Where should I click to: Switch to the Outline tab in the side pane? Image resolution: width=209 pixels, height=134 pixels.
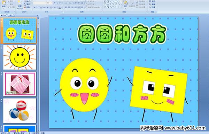pos(10,15)
